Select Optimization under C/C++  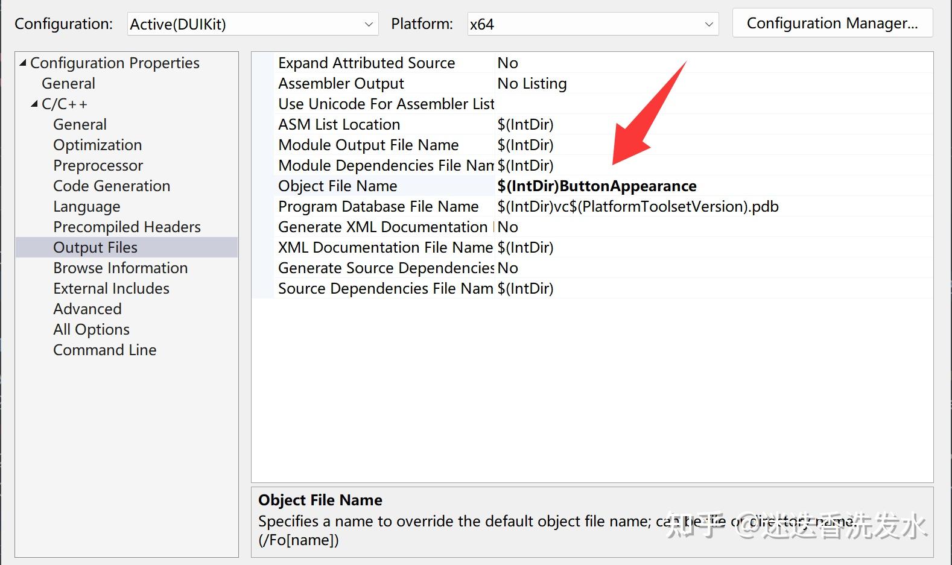[x=97, y=145]
